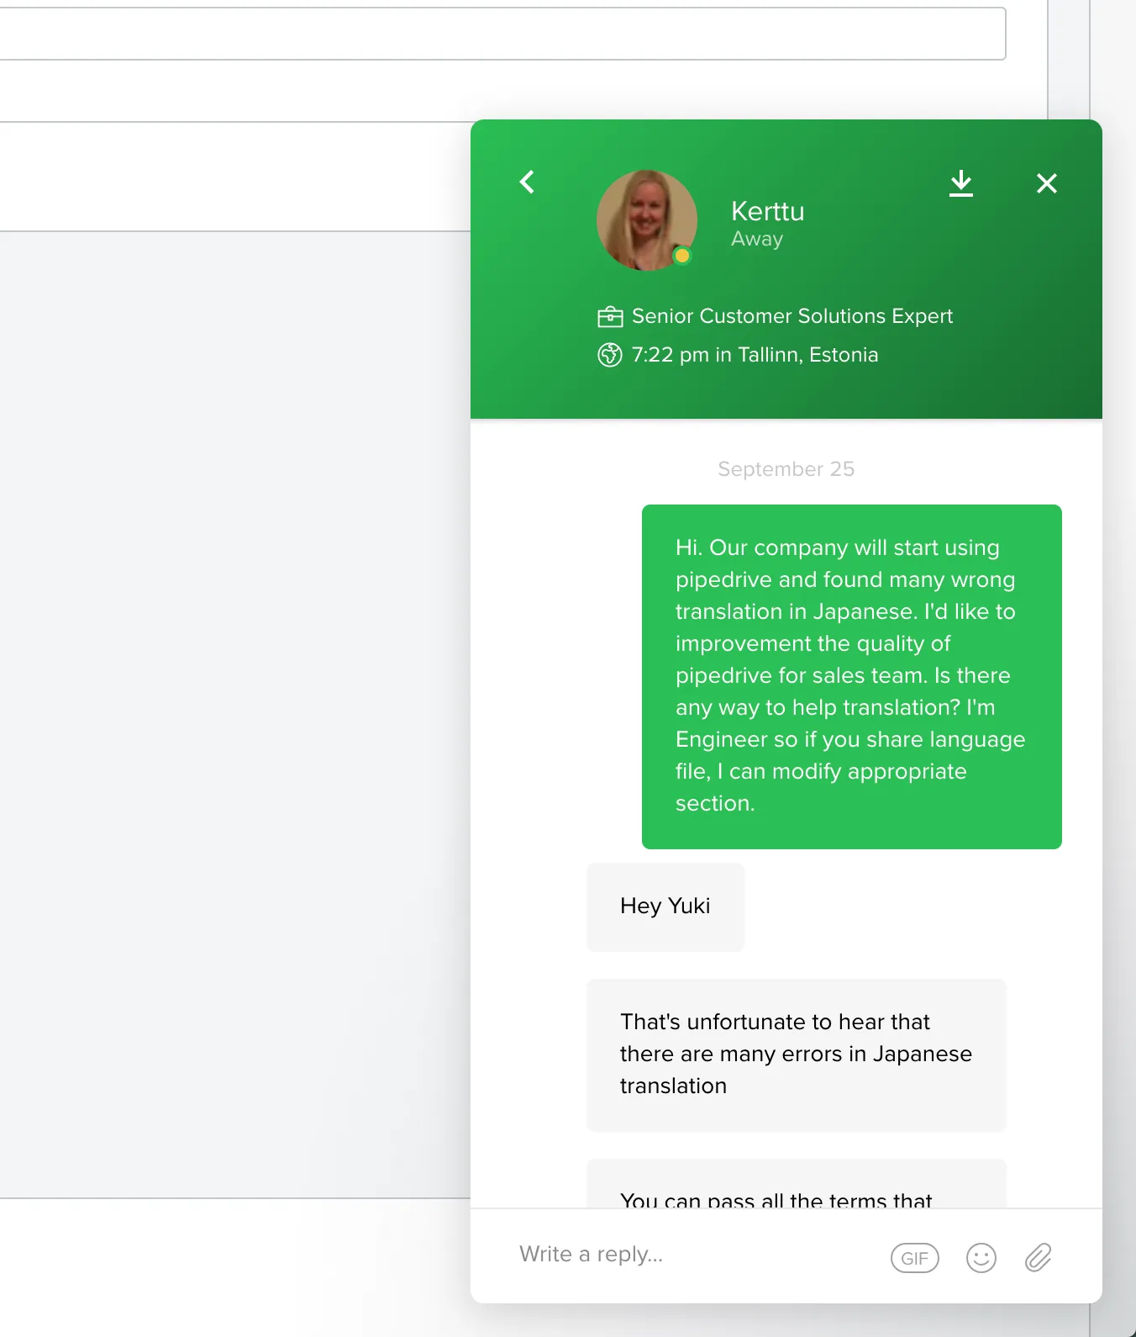Click the empty text field behind the chat
1136x1337 pixels.
pyautogui.click(x=501, y=34)
